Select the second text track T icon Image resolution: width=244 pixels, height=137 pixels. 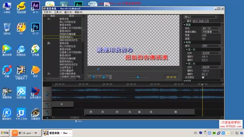tap(47, 112)
